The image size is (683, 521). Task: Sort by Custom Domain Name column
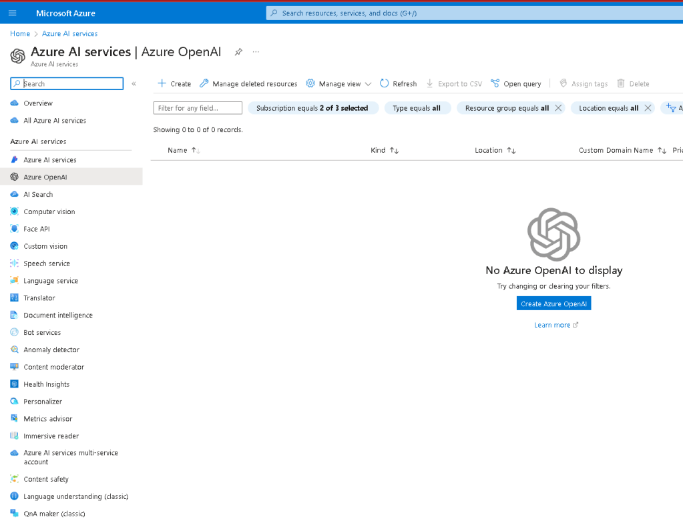click(x=622, y=150)
